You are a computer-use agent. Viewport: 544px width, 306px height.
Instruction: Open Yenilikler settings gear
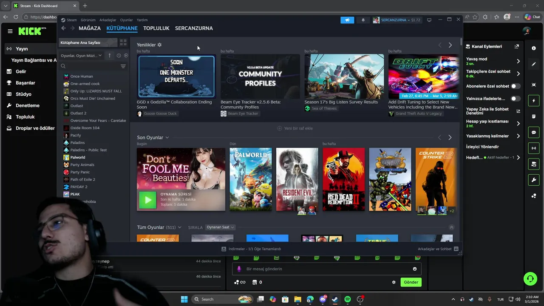tap(160, 45)
